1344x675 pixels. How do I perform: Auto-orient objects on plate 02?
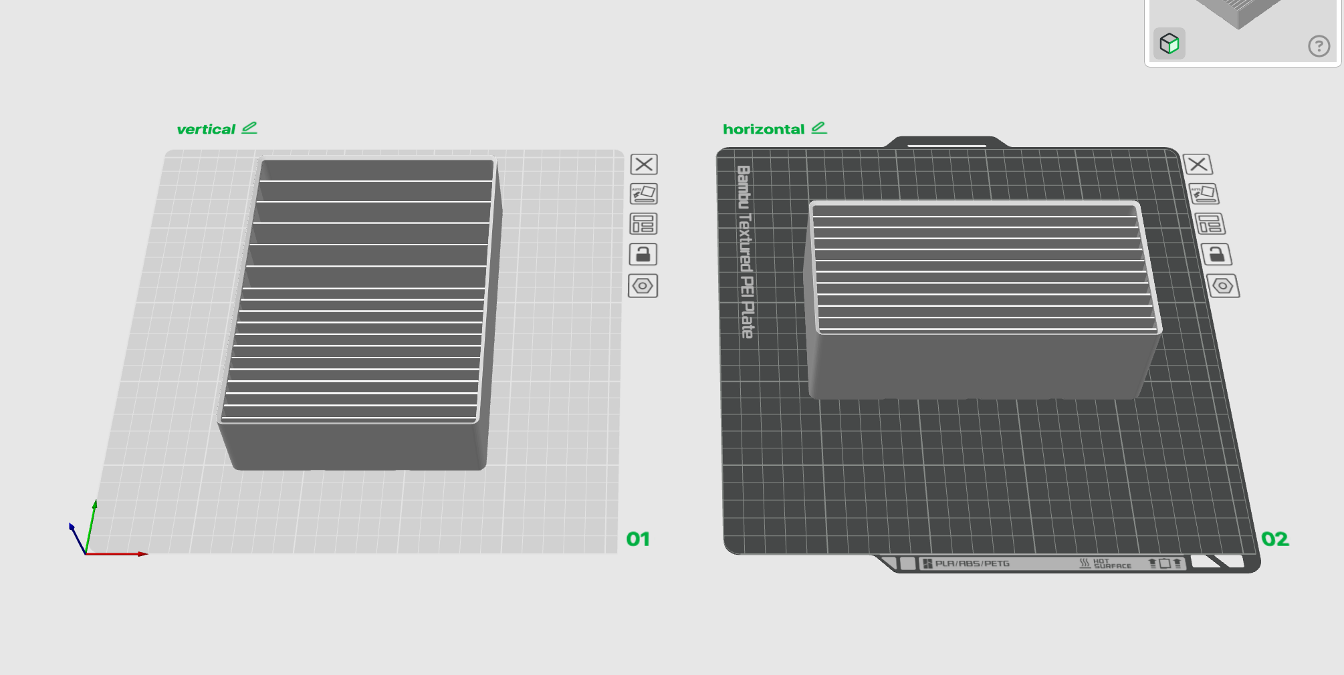pyautogui.click(x=1204, y=194)
